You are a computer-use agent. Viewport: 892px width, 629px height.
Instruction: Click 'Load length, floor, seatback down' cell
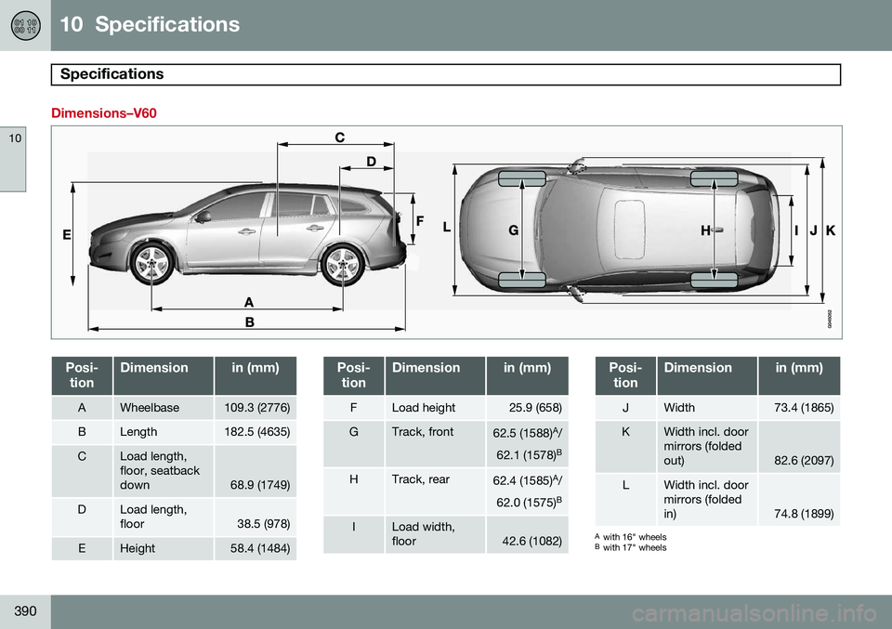tap(164, 471)
